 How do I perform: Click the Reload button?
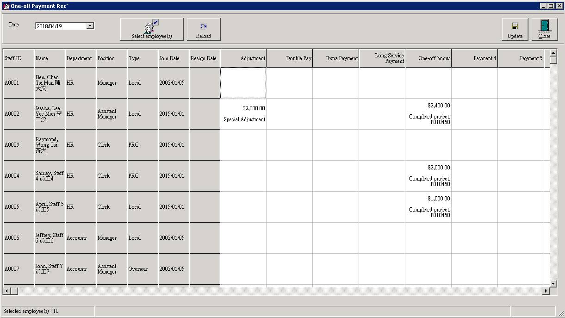tap(204, 29)
